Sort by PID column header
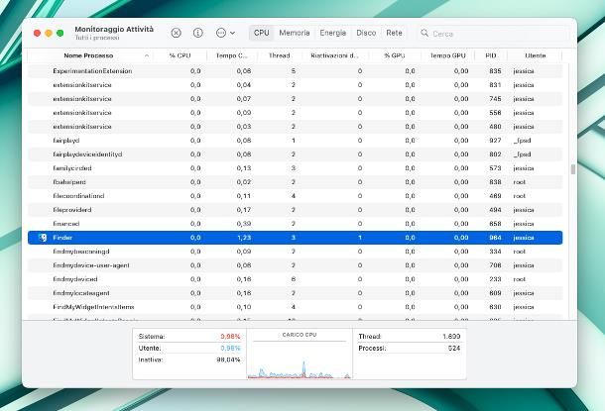This screenshot has height=411, width=605. click(x=491, y=55)
